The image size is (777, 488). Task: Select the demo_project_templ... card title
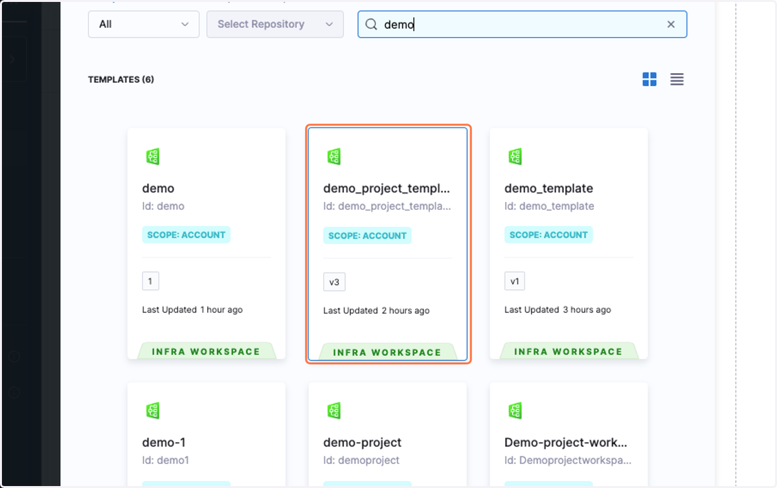pos(387,188)
